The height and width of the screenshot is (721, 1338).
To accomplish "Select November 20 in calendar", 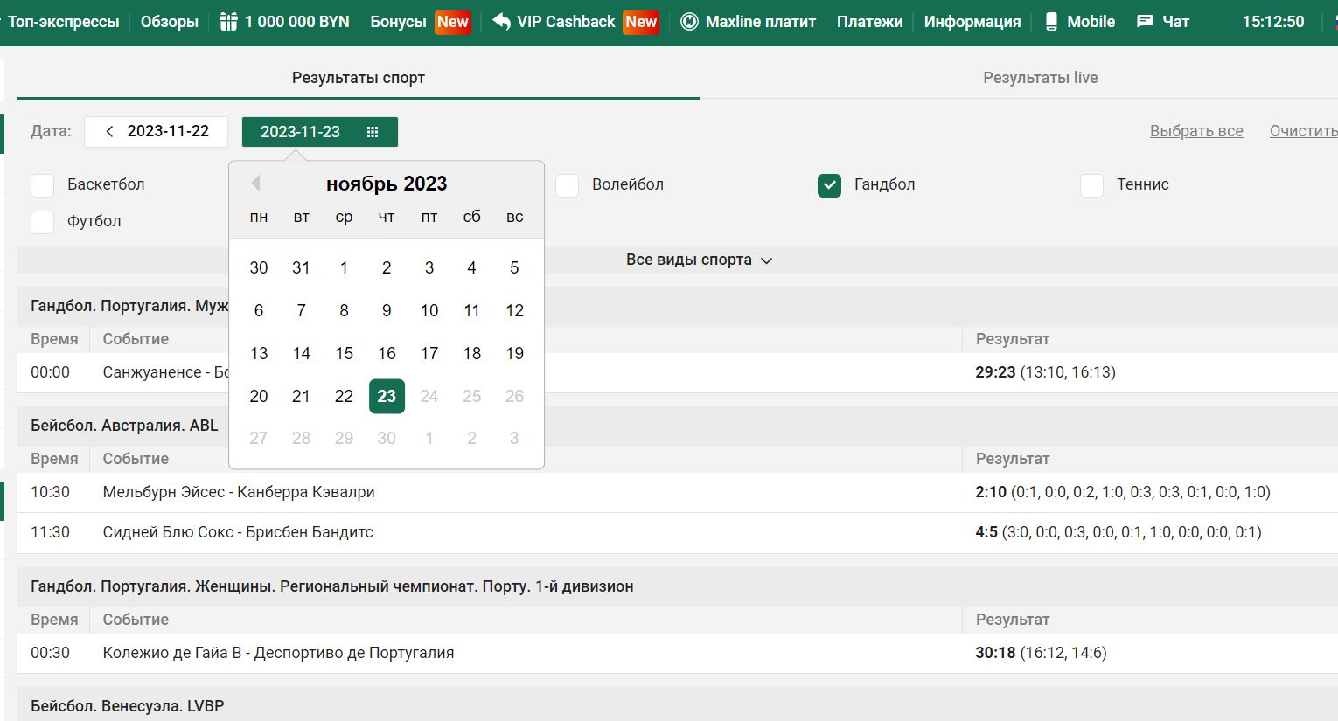I will pos(259,396).
